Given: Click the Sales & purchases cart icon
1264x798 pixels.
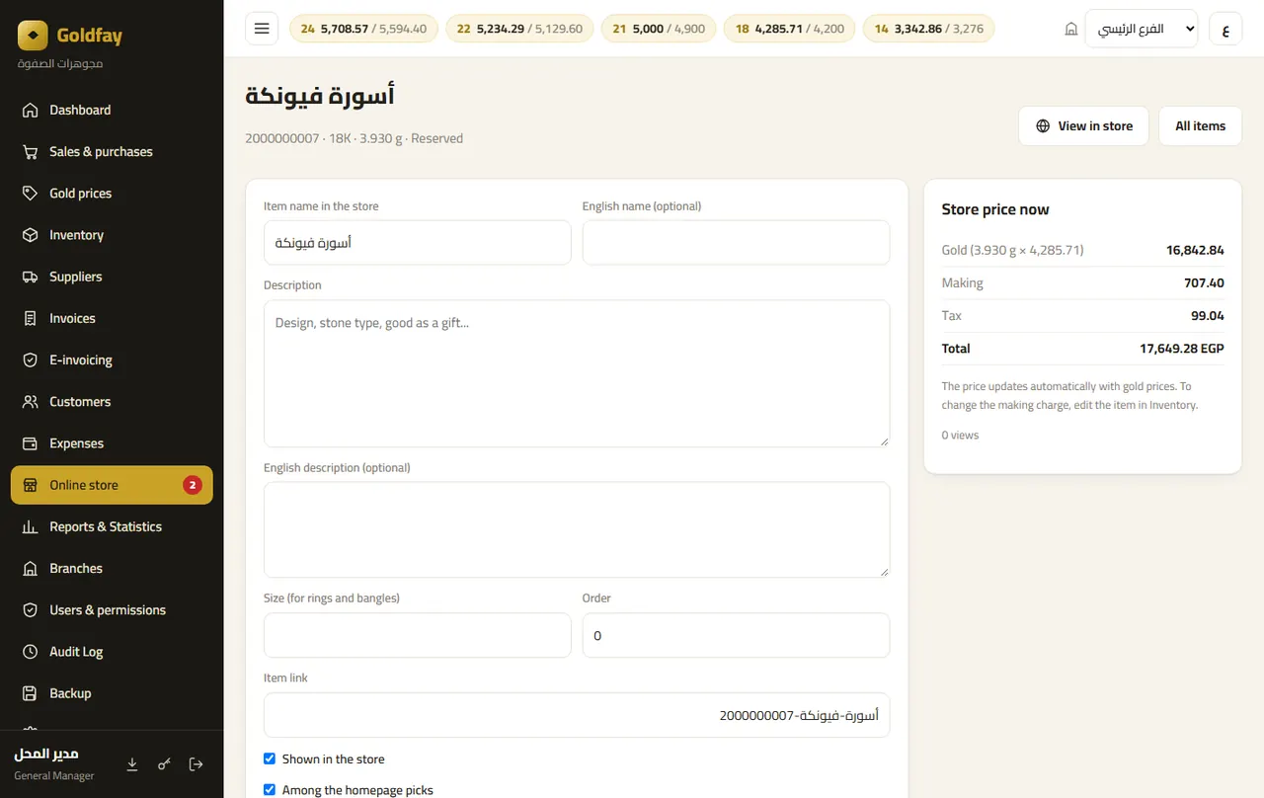Looking at the screenshot, I should [x=31, y=152].
